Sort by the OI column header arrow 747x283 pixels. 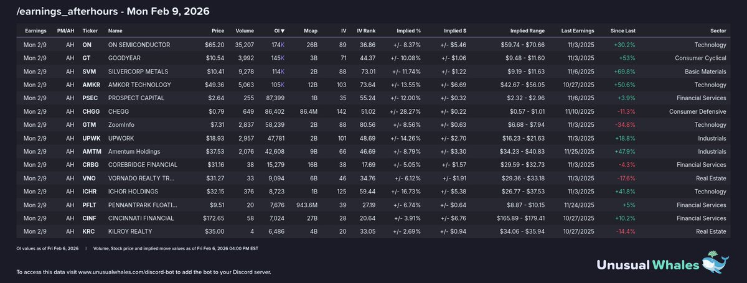[283, 31]
